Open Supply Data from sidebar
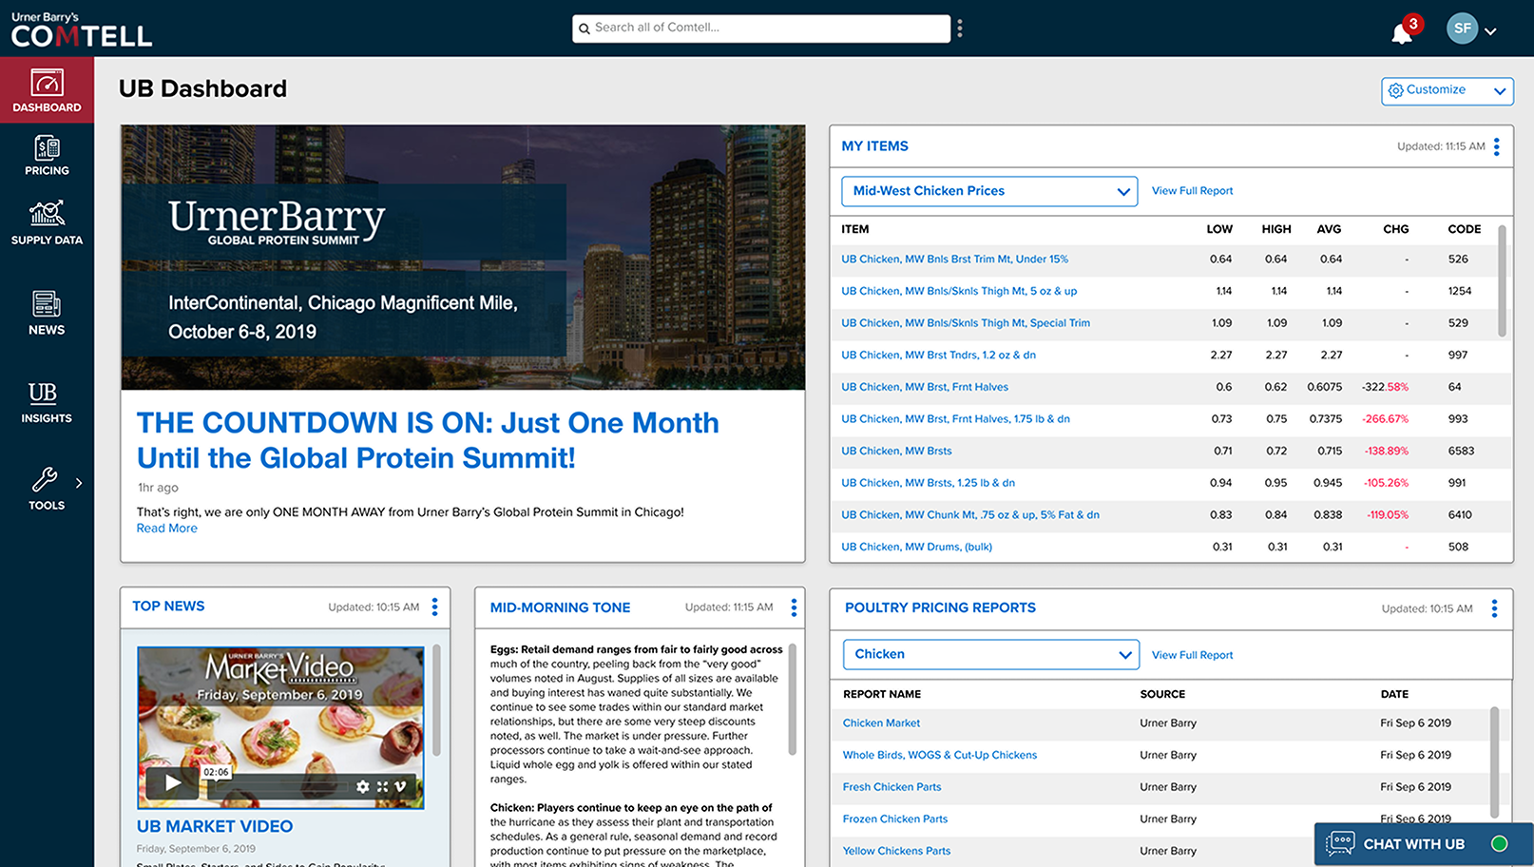This screenshot has height=867, width=1534. [x=47, y=222]
